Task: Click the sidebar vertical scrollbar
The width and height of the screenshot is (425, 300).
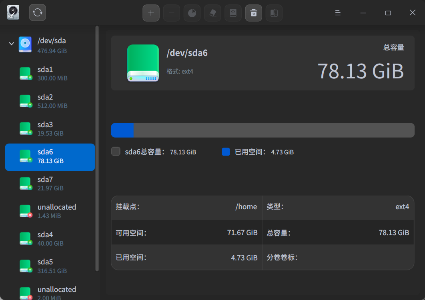Action: click(97, 148)
